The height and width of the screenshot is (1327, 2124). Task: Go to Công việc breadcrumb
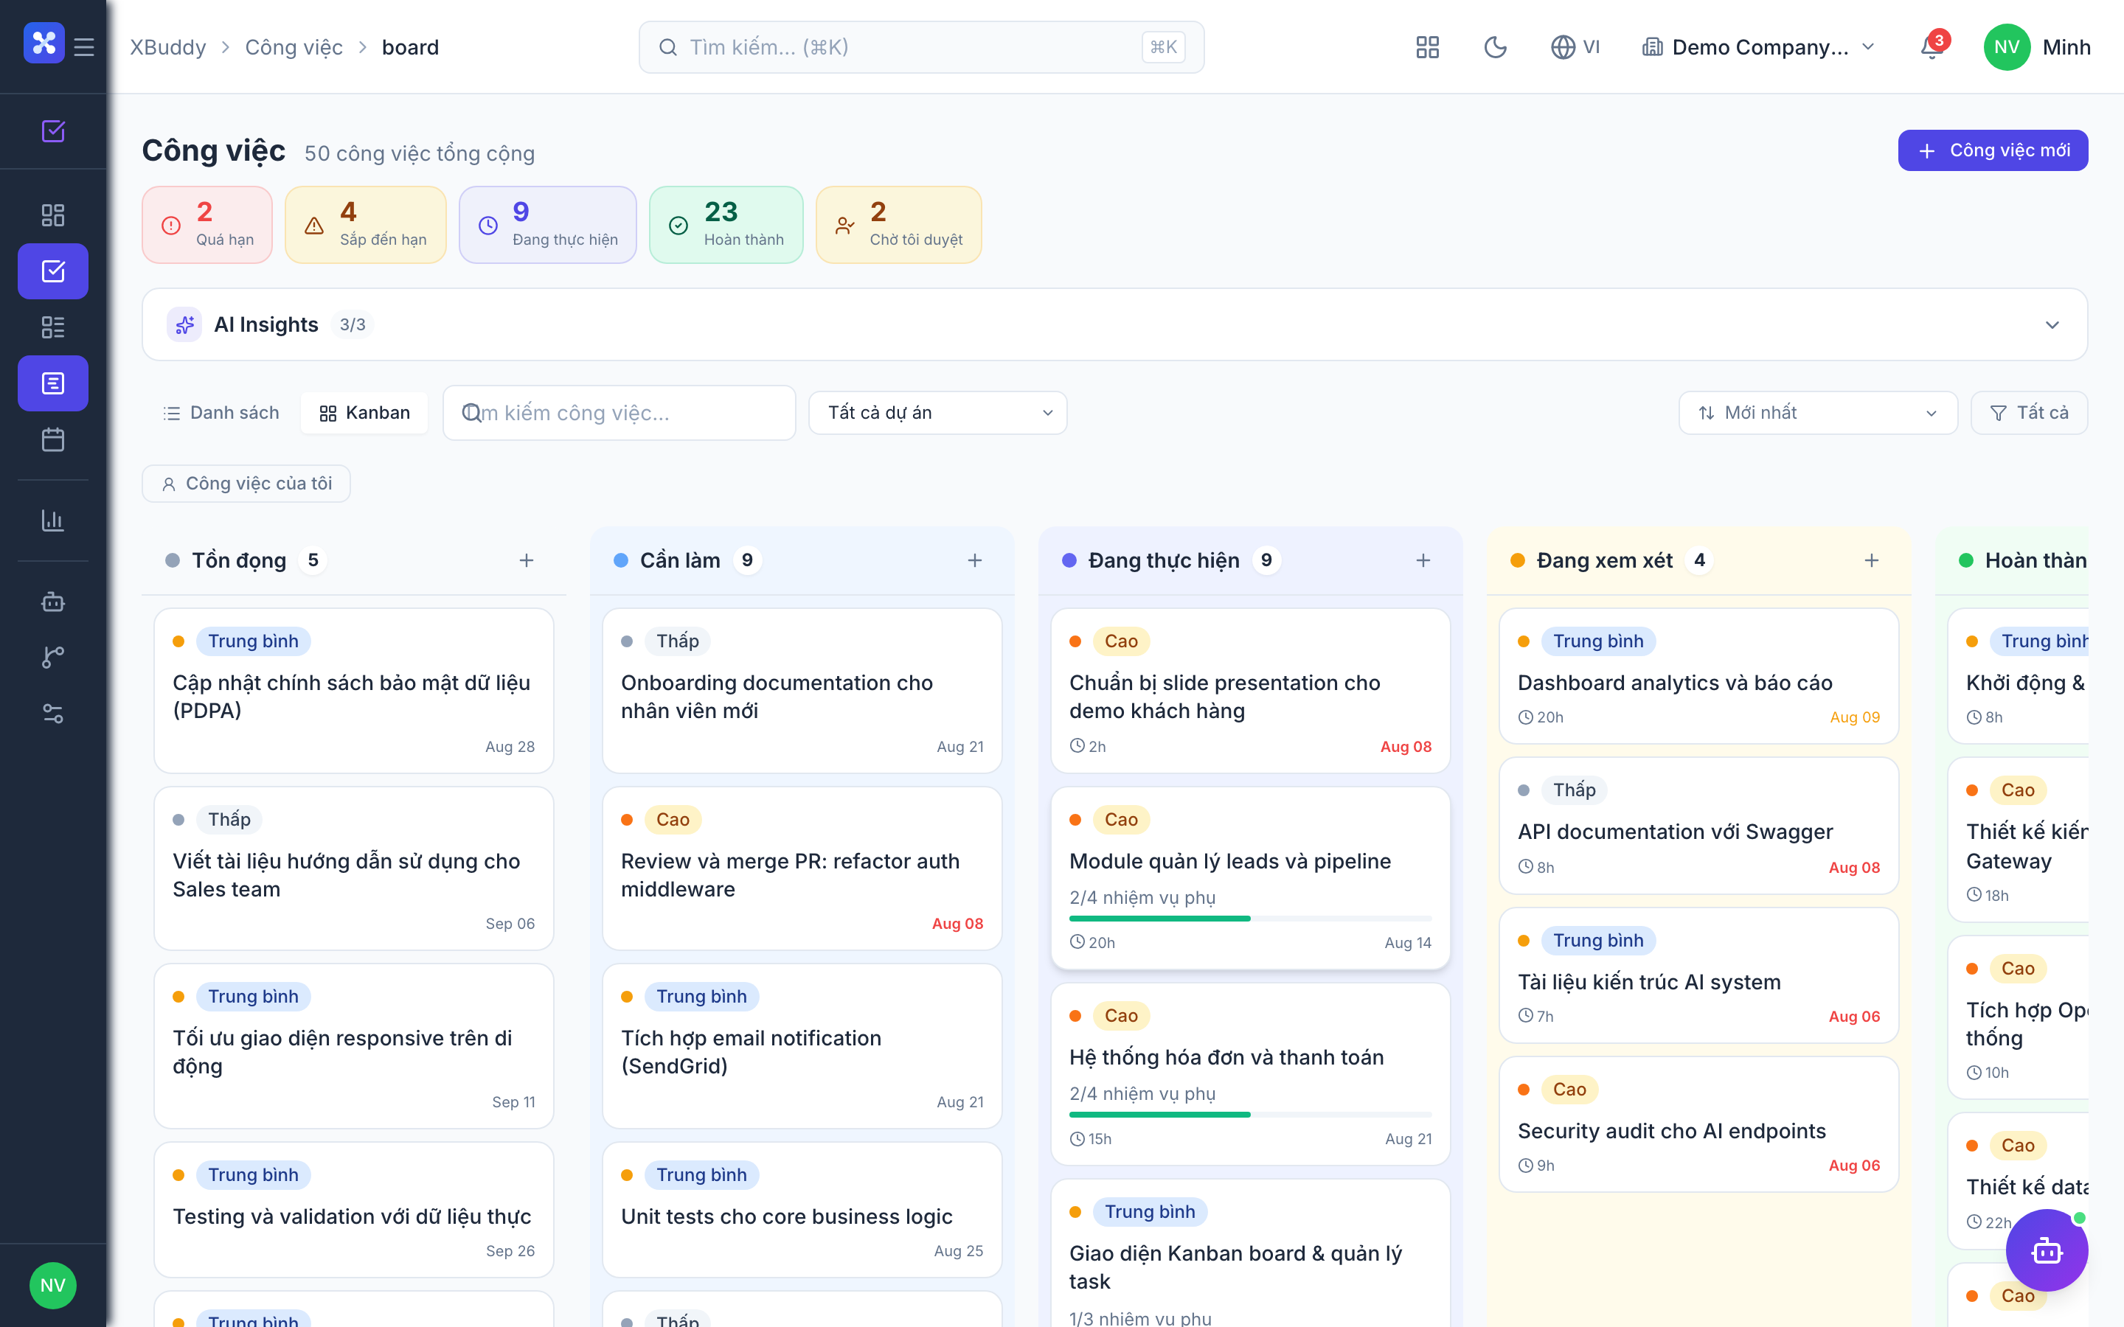click(294, 47)
